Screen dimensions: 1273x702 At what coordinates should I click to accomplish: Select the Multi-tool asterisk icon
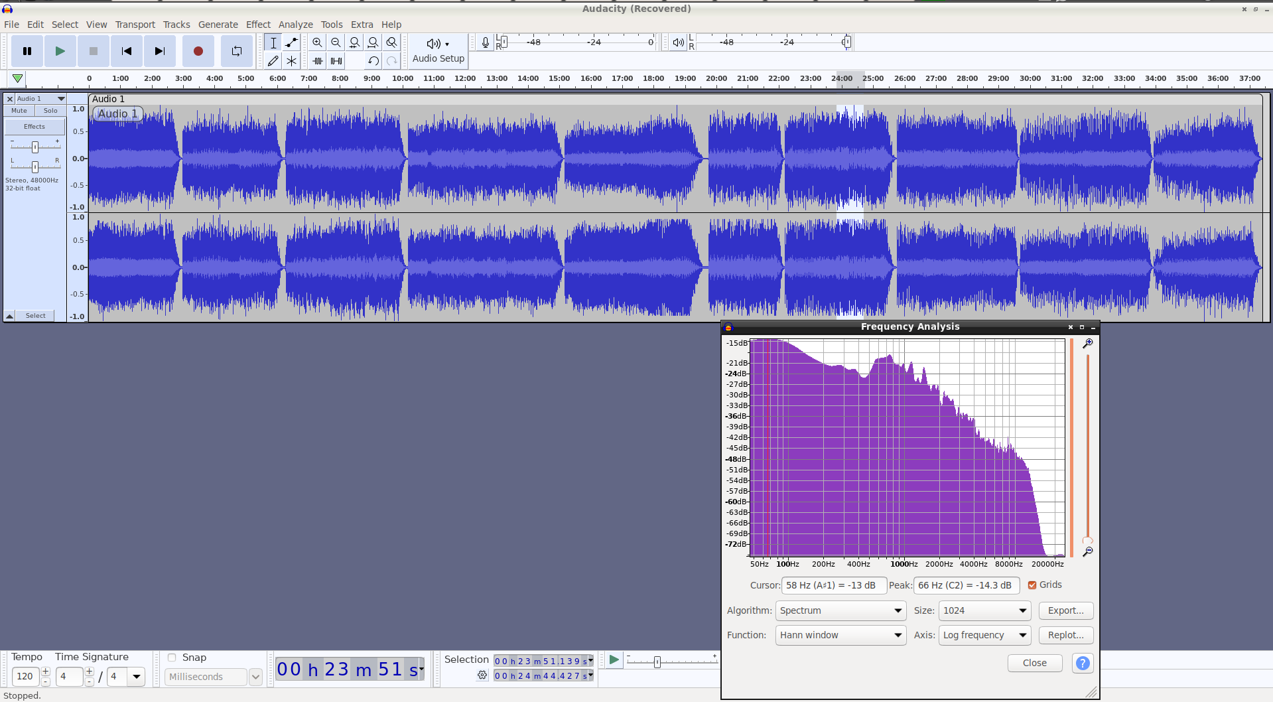coord(291,61)
